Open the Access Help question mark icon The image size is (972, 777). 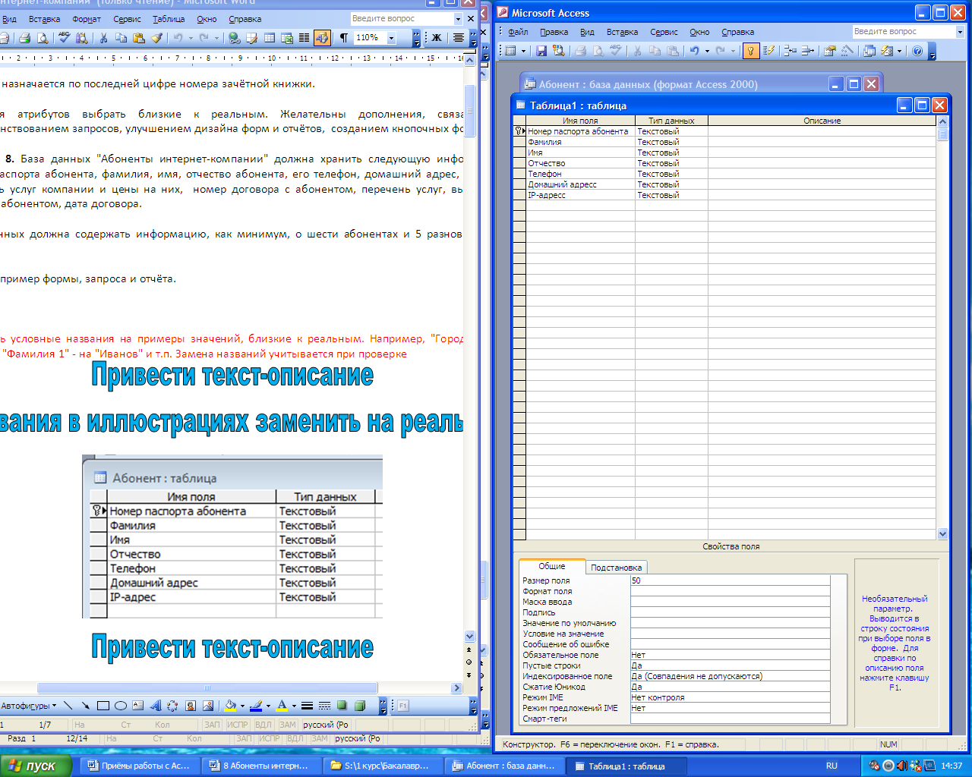pos(917,51)
